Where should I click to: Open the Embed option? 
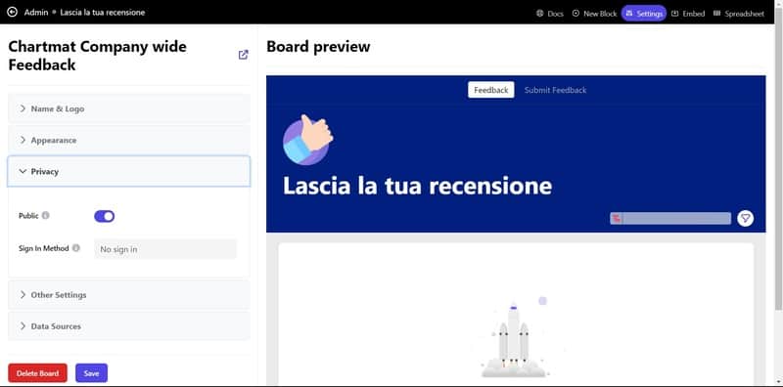tap(688, 14)
